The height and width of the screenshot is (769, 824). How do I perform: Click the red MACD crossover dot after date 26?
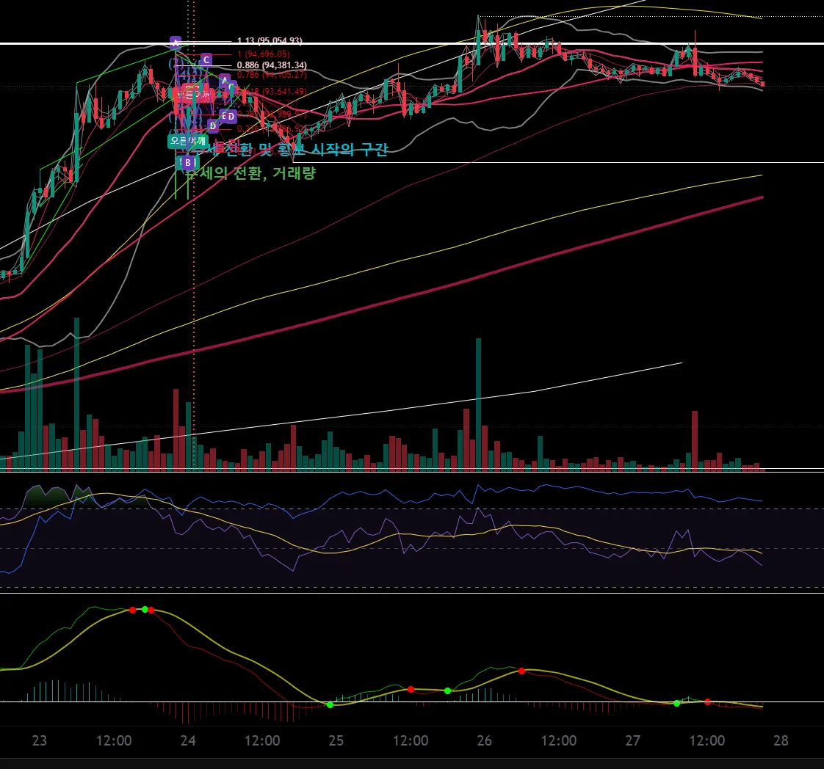coord(521,671)
